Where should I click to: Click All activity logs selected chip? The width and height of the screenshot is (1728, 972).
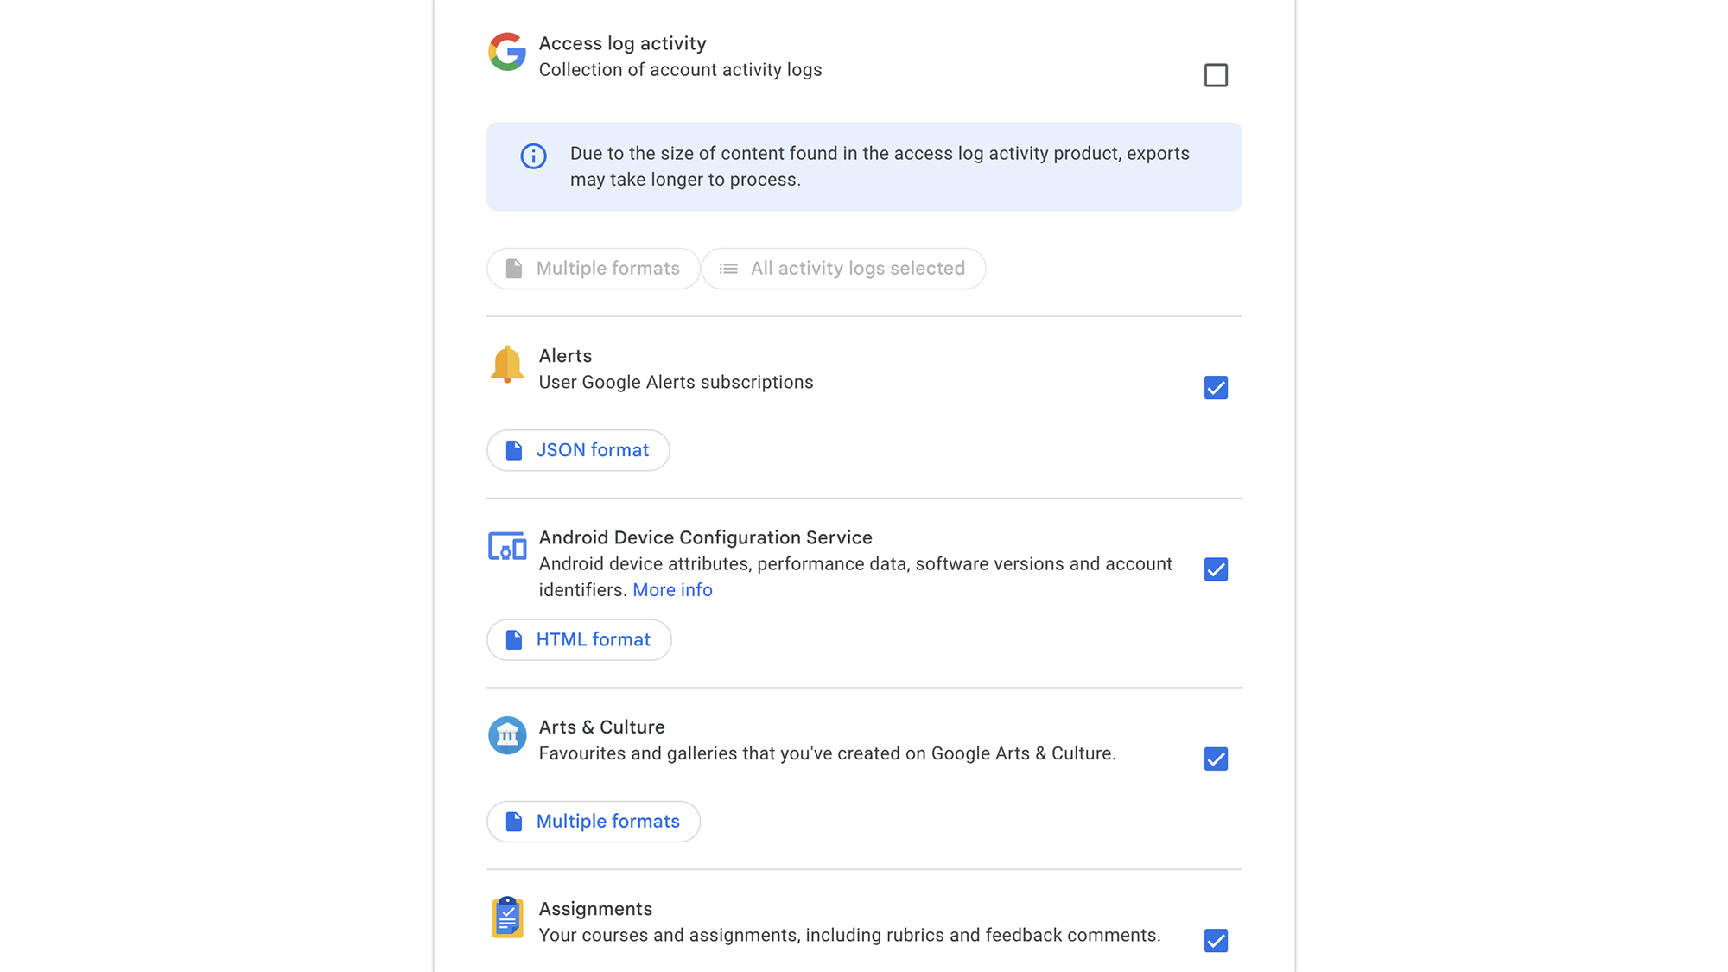pos(844,269)
